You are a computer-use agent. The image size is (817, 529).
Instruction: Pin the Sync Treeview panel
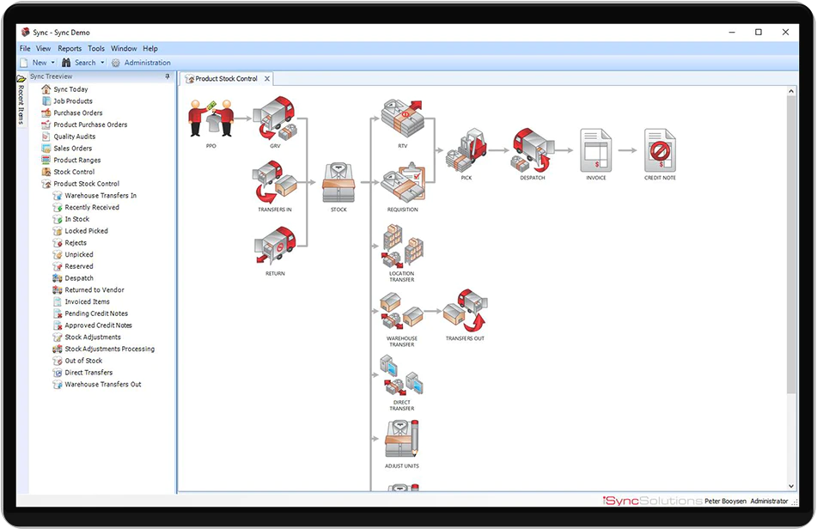168,76
